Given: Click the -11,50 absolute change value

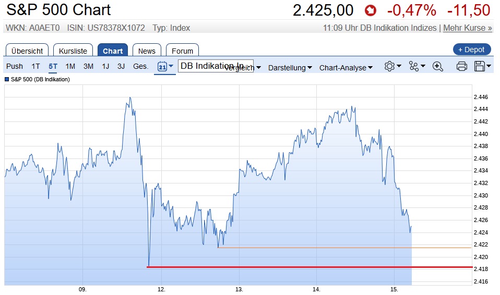Looking at the screenshot, I should (469, 10).
